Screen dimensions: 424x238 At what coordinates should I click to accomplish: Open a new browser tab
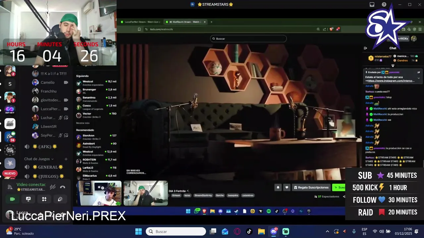pyautogui.click(x=211, y=22)
